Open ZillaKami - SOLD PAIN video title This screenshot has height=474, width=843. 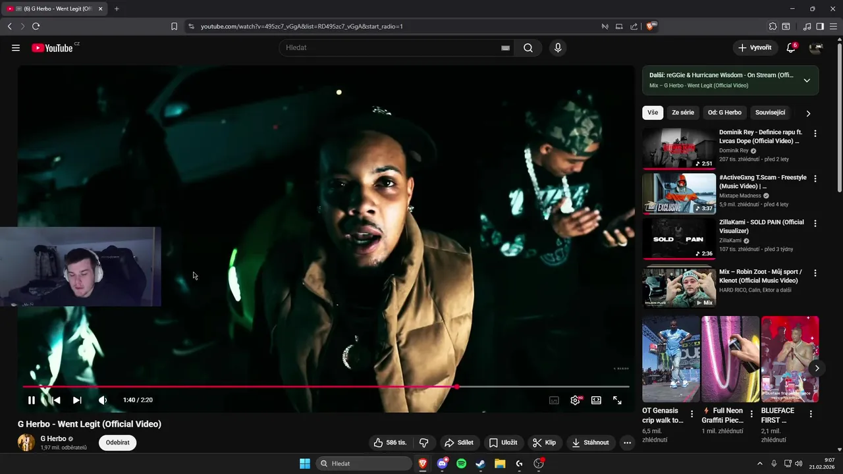pos(761,226)
